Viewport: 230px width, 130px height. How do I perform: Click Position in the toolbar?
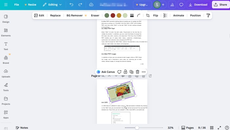tap(195, 15)
